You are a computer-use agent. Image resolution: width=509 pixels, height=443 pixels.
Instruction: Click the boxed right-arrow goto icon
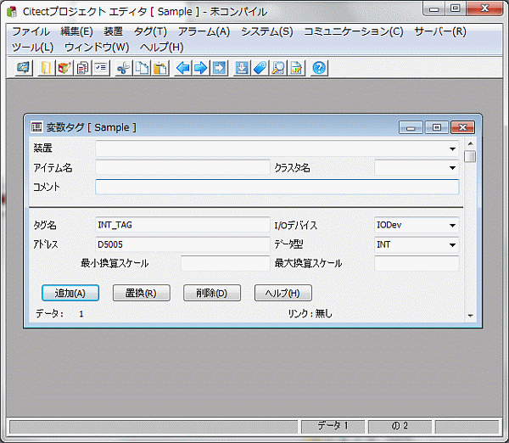click(220, 68)
